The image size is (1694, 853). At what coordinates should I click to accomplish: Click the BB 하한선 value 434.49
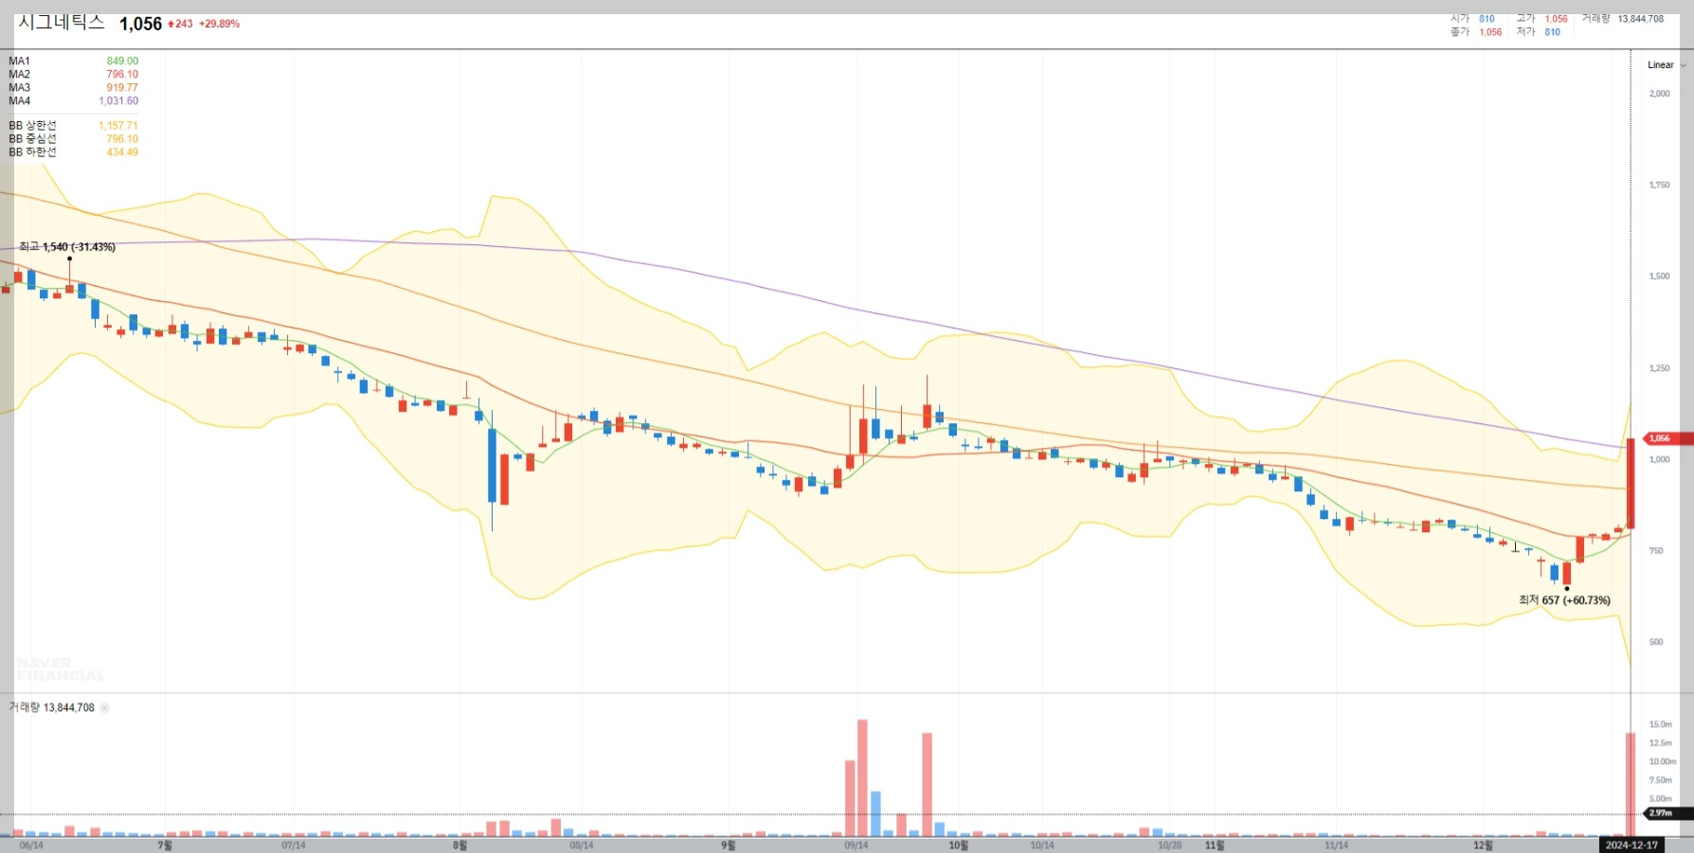pos(122,152)
